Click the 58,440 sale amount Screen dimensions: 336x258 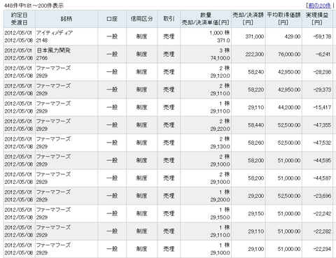coord(256,125)
